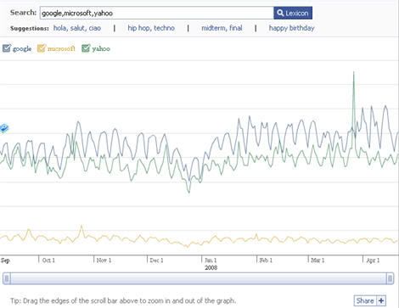Click the Sep label at axis start
399x308 pixels.
pos(5,260)
